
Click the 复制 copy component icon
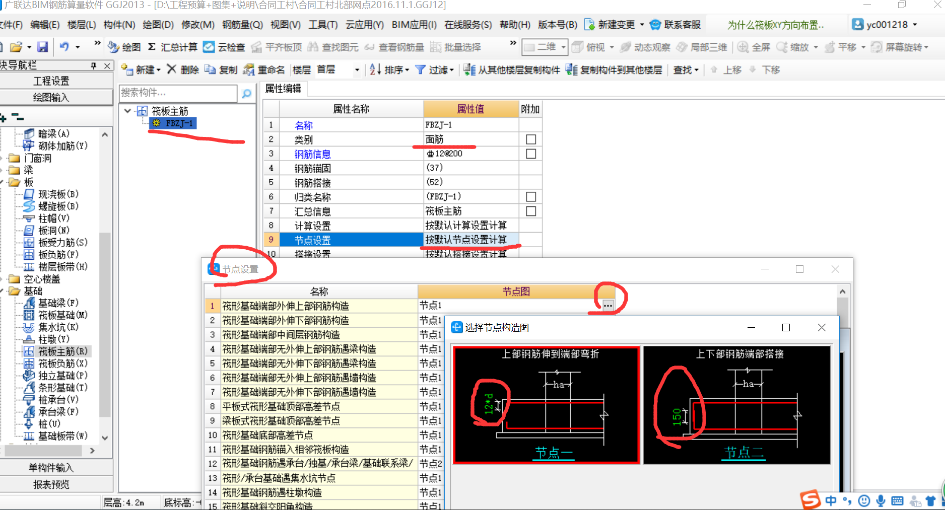(221, 69)
